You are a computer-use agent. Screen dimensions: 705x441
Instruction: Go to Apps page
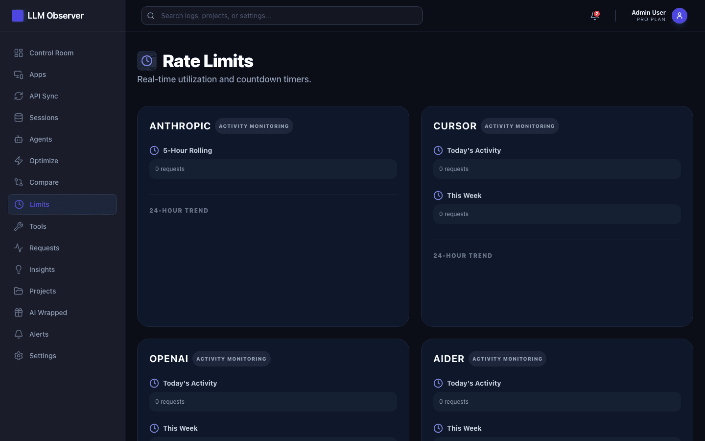point(62,74)
